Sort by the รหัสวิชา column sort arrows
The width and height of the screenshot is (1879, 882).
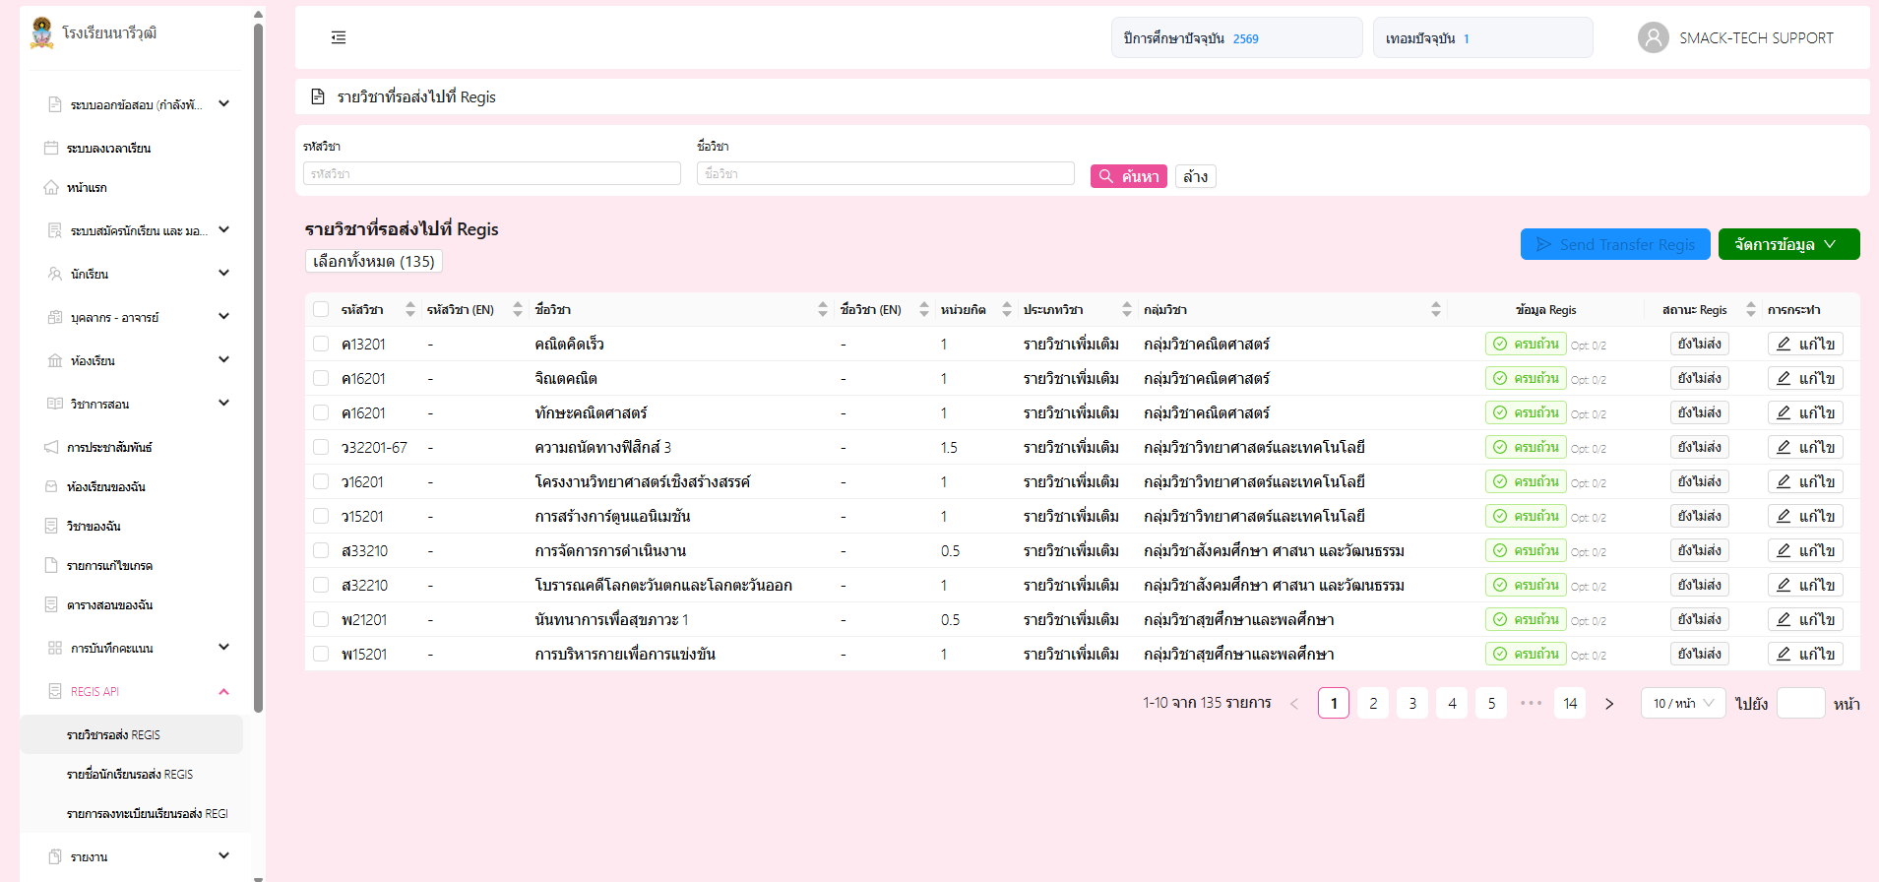pos(410,309)
